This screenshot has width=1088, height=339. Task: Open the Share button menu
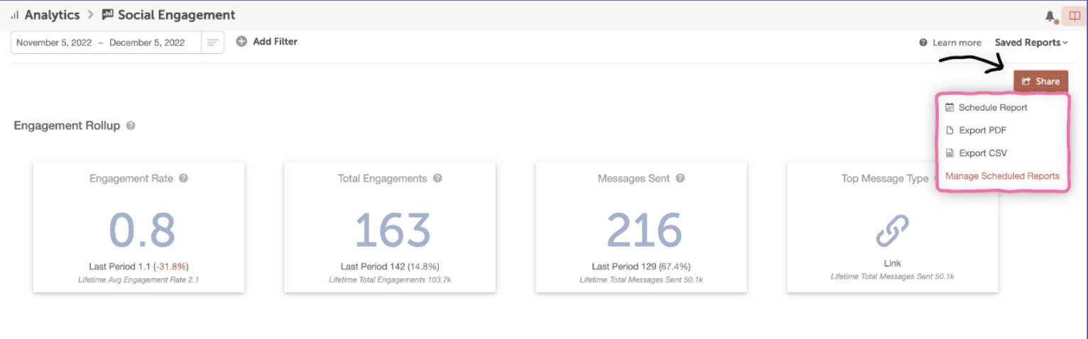tap(1040, 82)
